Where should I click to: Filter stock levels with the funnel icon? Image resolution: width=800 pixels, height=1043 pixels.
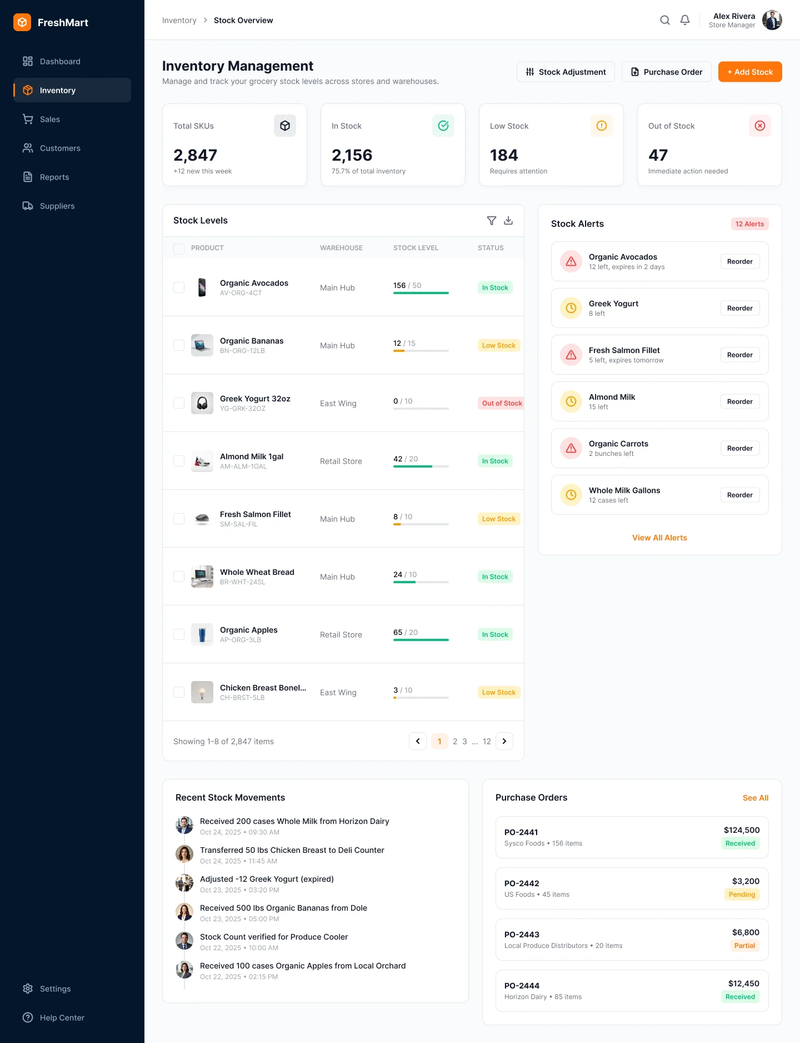click(x=492, y=221)
